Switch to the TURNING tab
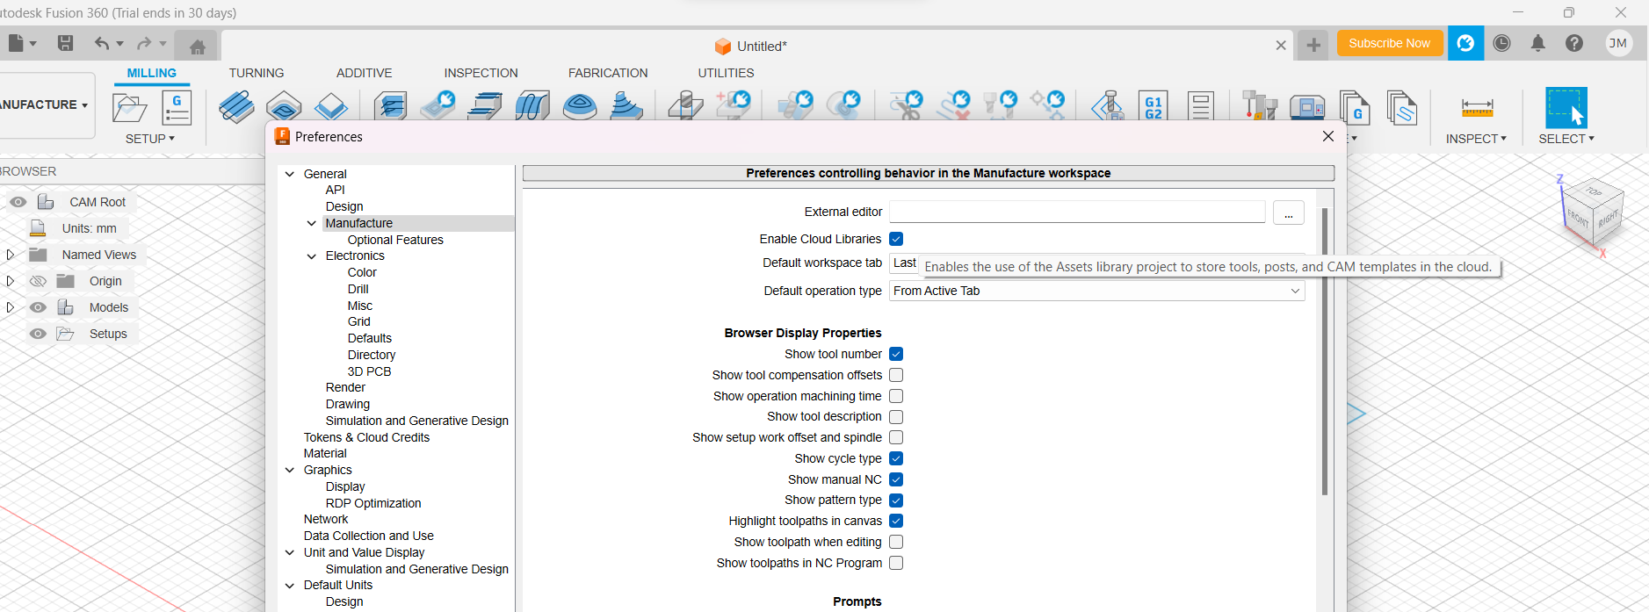This screenshot has height=612, width=1649. click(257, 73)
